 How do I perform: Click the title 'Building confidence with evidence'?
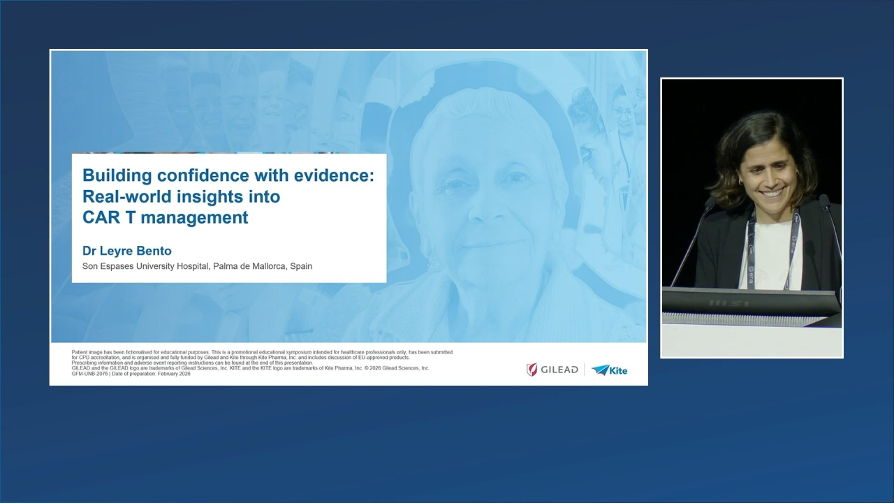click(229, 175)
